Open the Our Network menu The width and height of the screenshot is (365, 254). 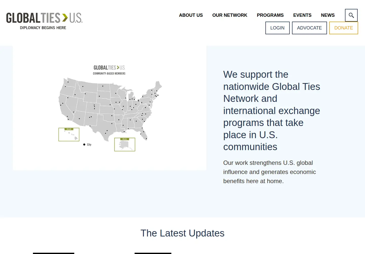[230, 15]
